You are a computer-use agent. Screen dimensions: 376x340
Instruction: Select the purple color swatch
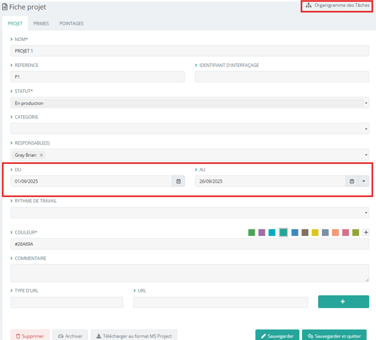tap(262, 233)
